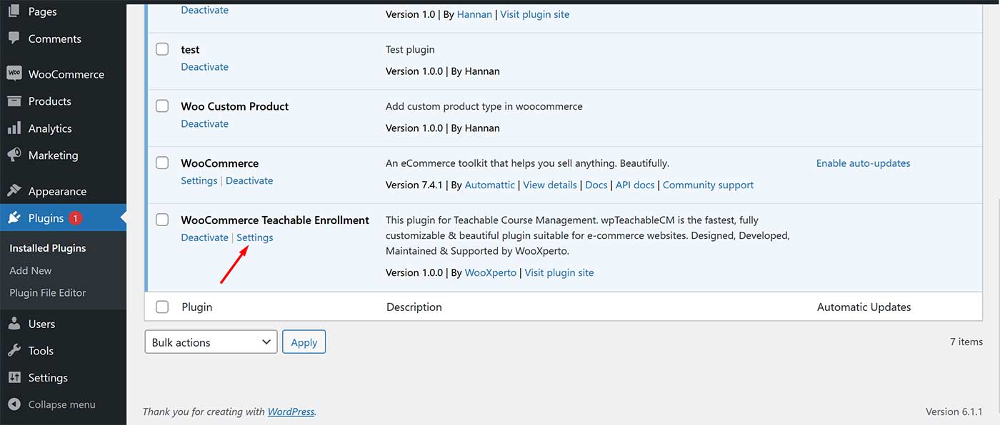1000x425 pixels.
Task: Click the 7 items count text
Action: point(966,342)
